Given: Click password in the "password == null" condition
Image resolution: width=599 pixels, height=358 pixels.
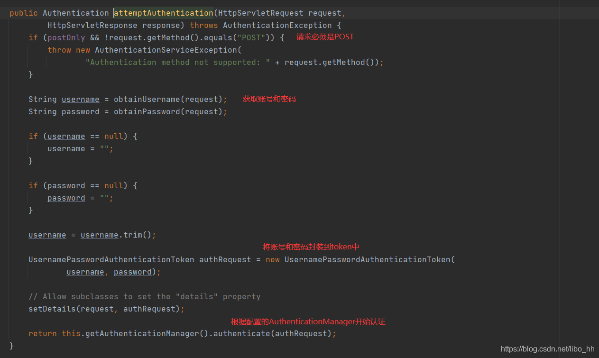Looking at the screenshot, I should point(66,185).
